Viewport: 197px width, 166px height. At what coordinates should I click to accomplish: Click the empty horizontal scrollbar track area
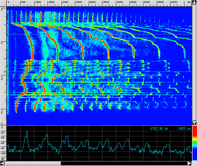pyautogui.click(x=123, y=163)
